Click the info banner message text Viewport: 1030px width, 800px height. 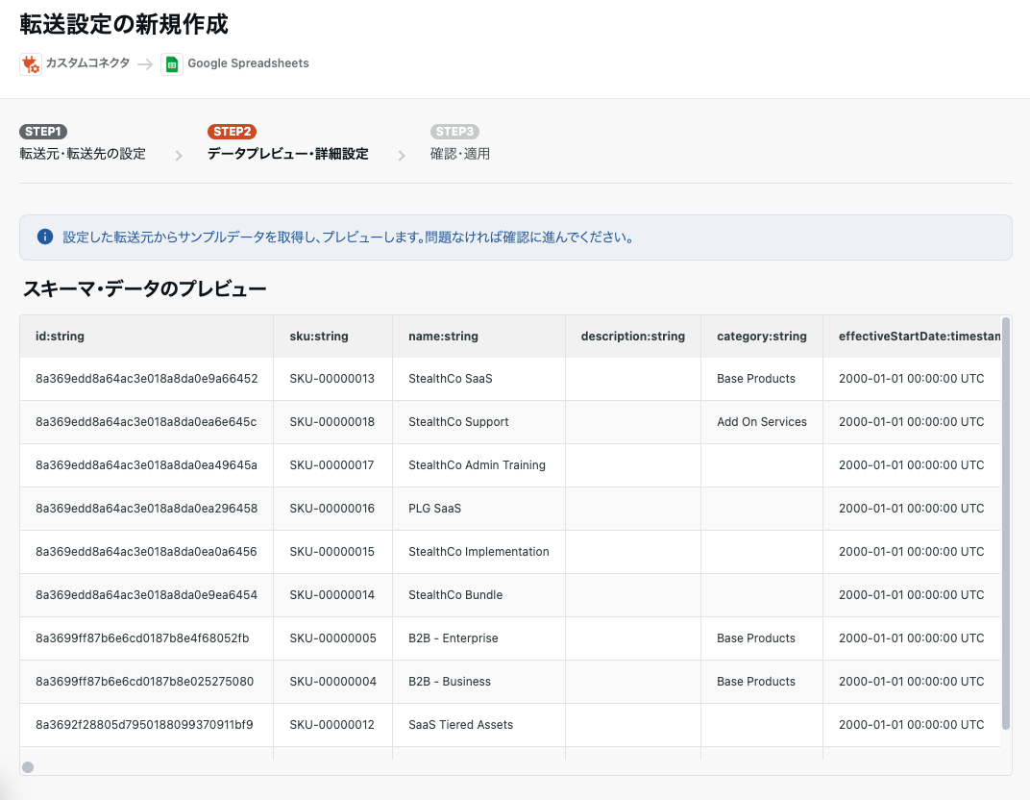click(349, 237)
